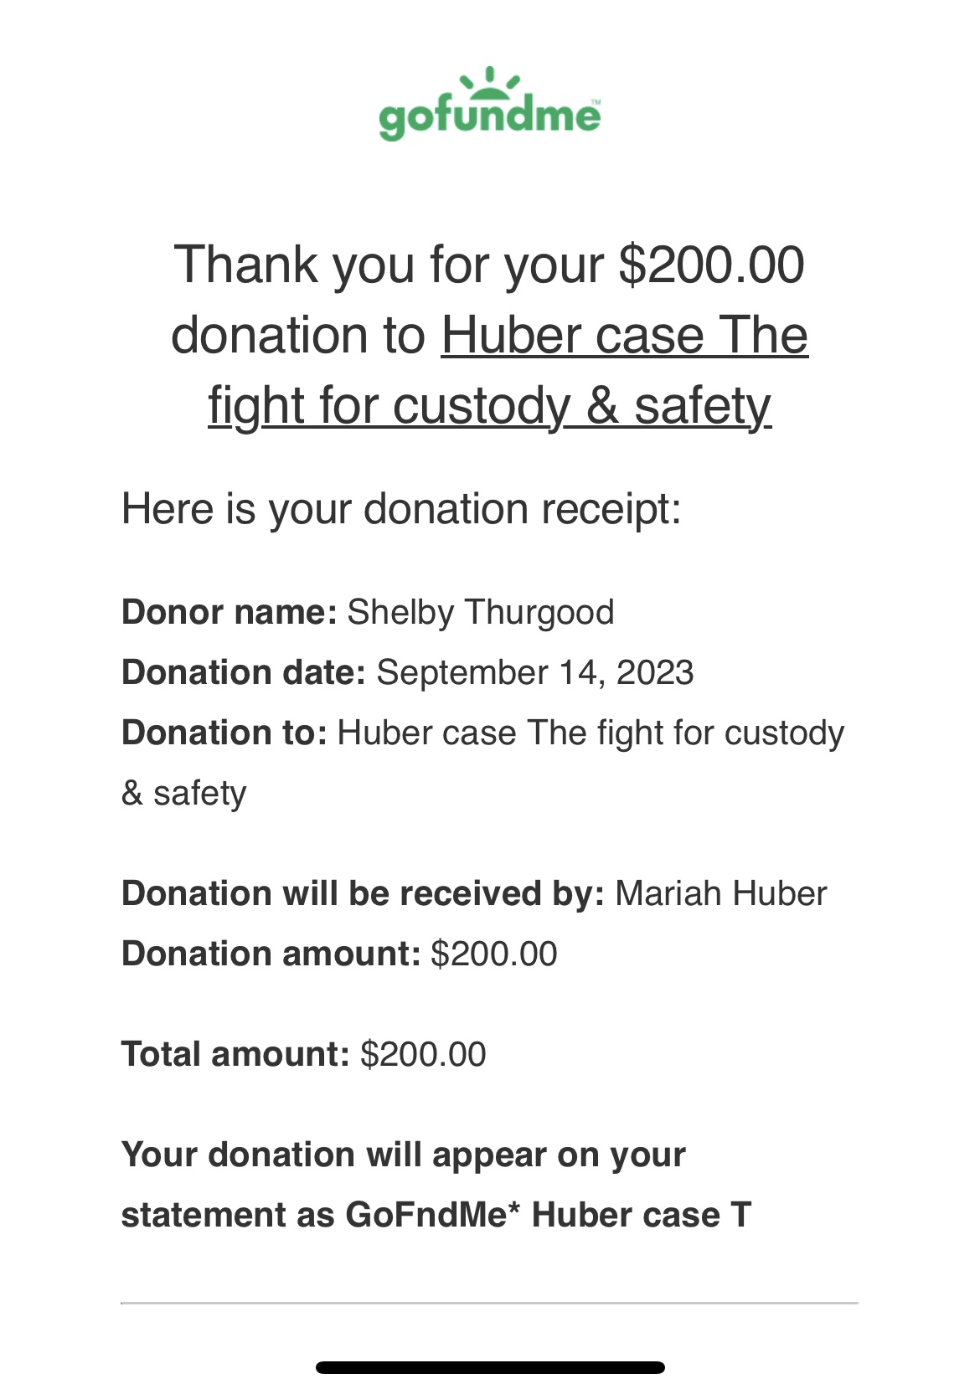Select the $200.00 value beside Donation amount
980x1394 pixels.
tap(494, 954)
